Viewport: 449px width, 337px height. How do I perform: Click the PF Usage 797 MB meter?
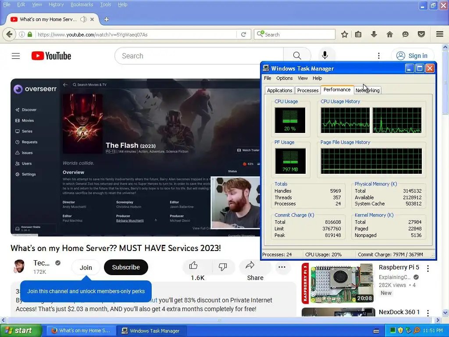pyautogui.click(x=290, y=161)
